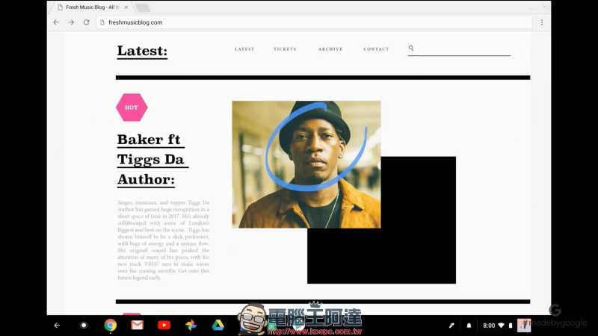Open YouTube from the shelf

[164, 326]
